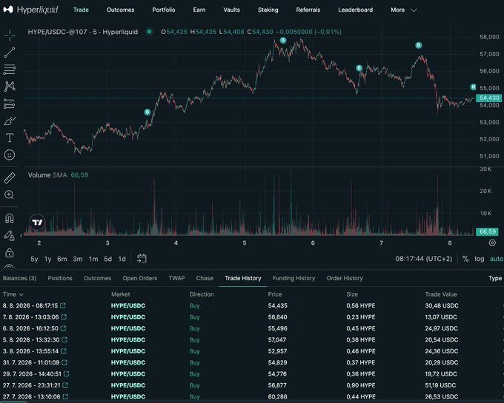Switch to the Chase tab
This screenshot has height=403, width=504.
(x=205, y=278)
